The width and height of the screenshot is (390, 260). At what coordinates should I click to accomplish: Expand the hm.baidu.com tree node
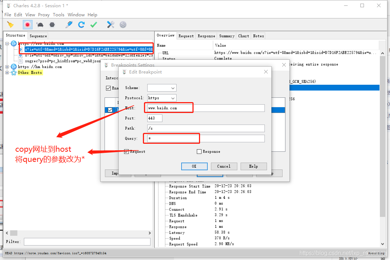tap(7, 67)
